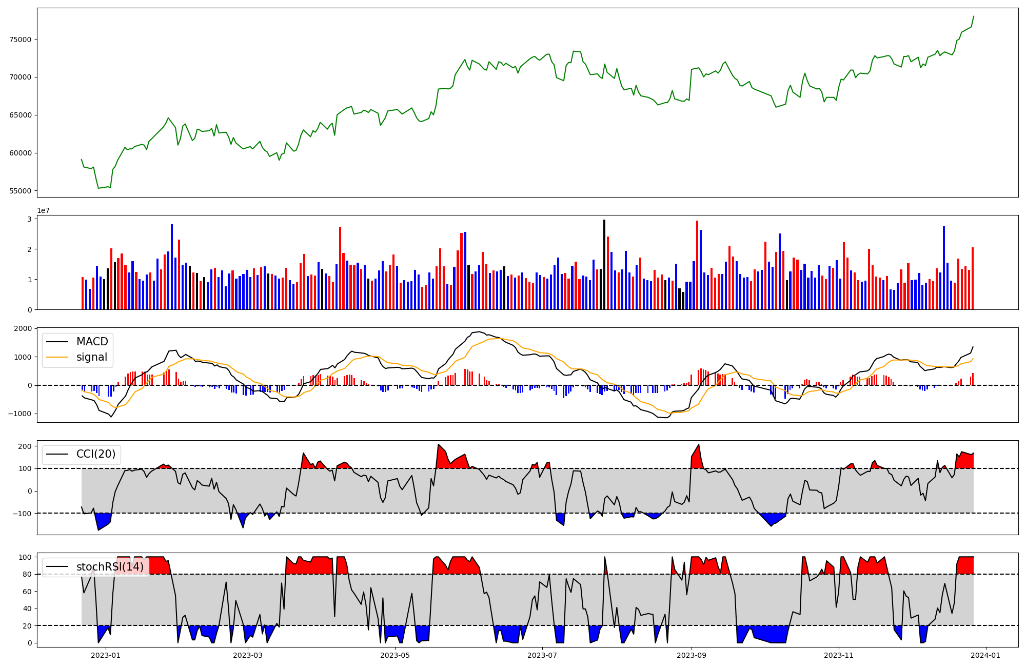Click the 75000 price axis tick label
Screen dimensions: 1026x667
point(21,40)
